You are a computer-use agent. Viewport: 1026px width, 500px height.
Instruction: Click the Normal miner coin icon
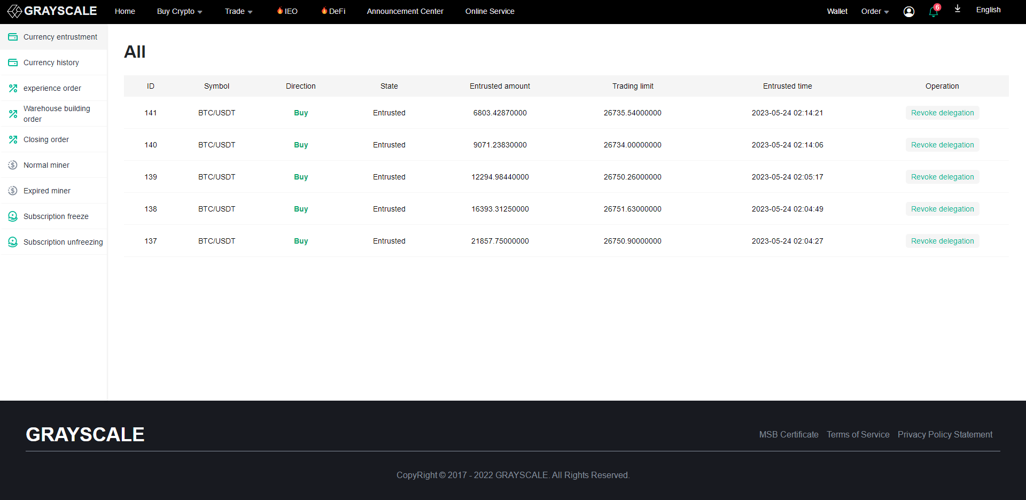click(13, 165)
